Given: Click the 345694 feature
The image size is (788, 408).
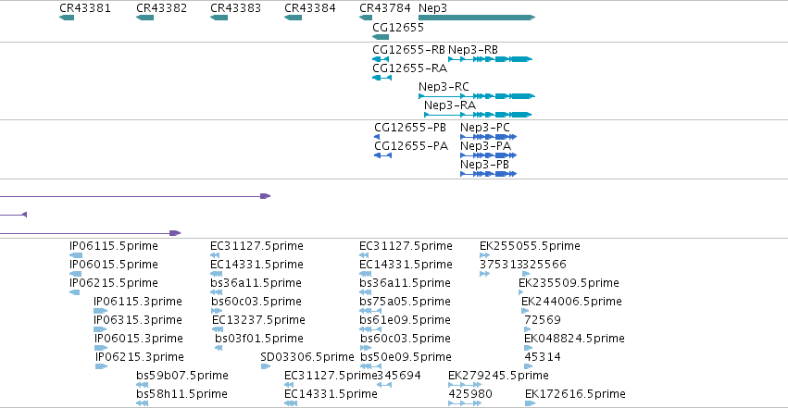Looking at the screenshot, I should 384,386.
